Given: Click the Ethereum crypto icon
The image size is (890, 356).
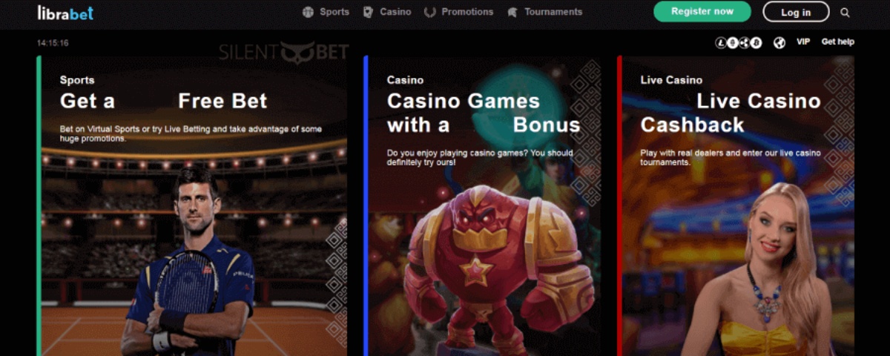Looking at the screenshot, I should (x=733, y=43).
